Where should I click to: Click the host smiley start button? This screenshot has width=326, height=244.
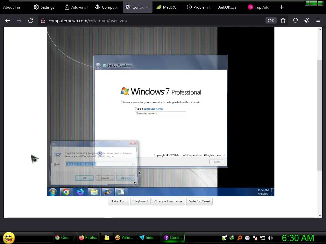click(x=9, y=238)
